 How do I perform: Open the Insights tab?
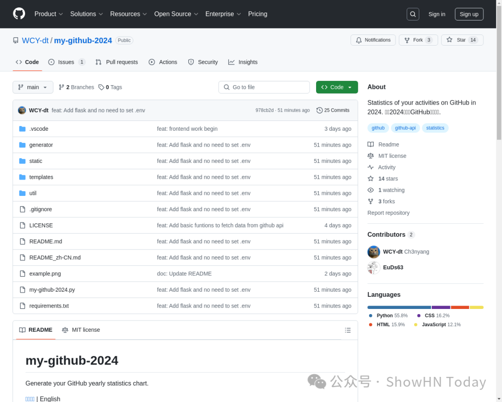(243, 62)
